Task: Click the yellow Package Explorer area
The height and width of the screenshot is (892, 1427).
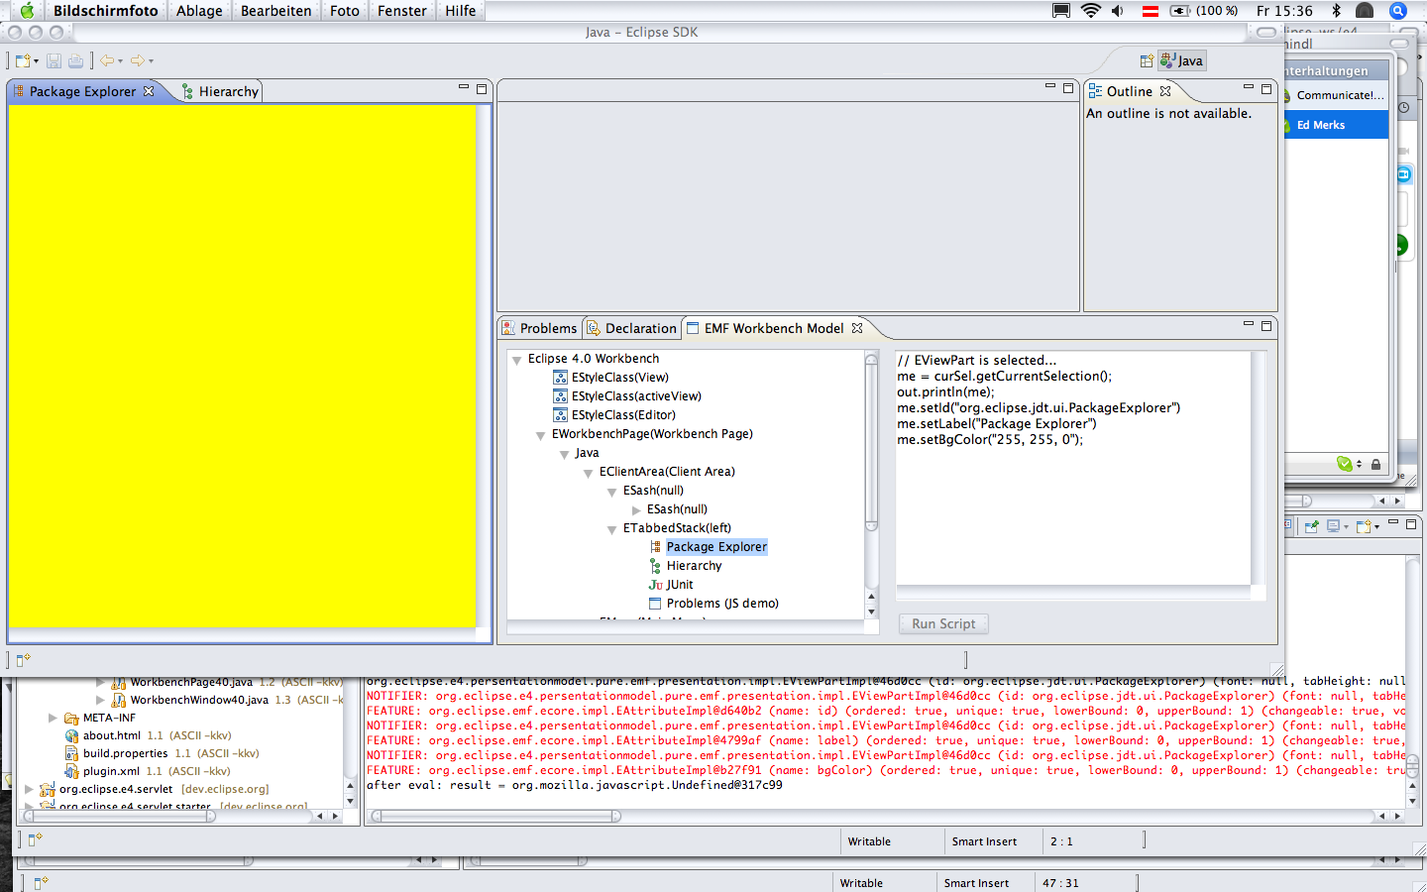Action: (x=243, y=367)
